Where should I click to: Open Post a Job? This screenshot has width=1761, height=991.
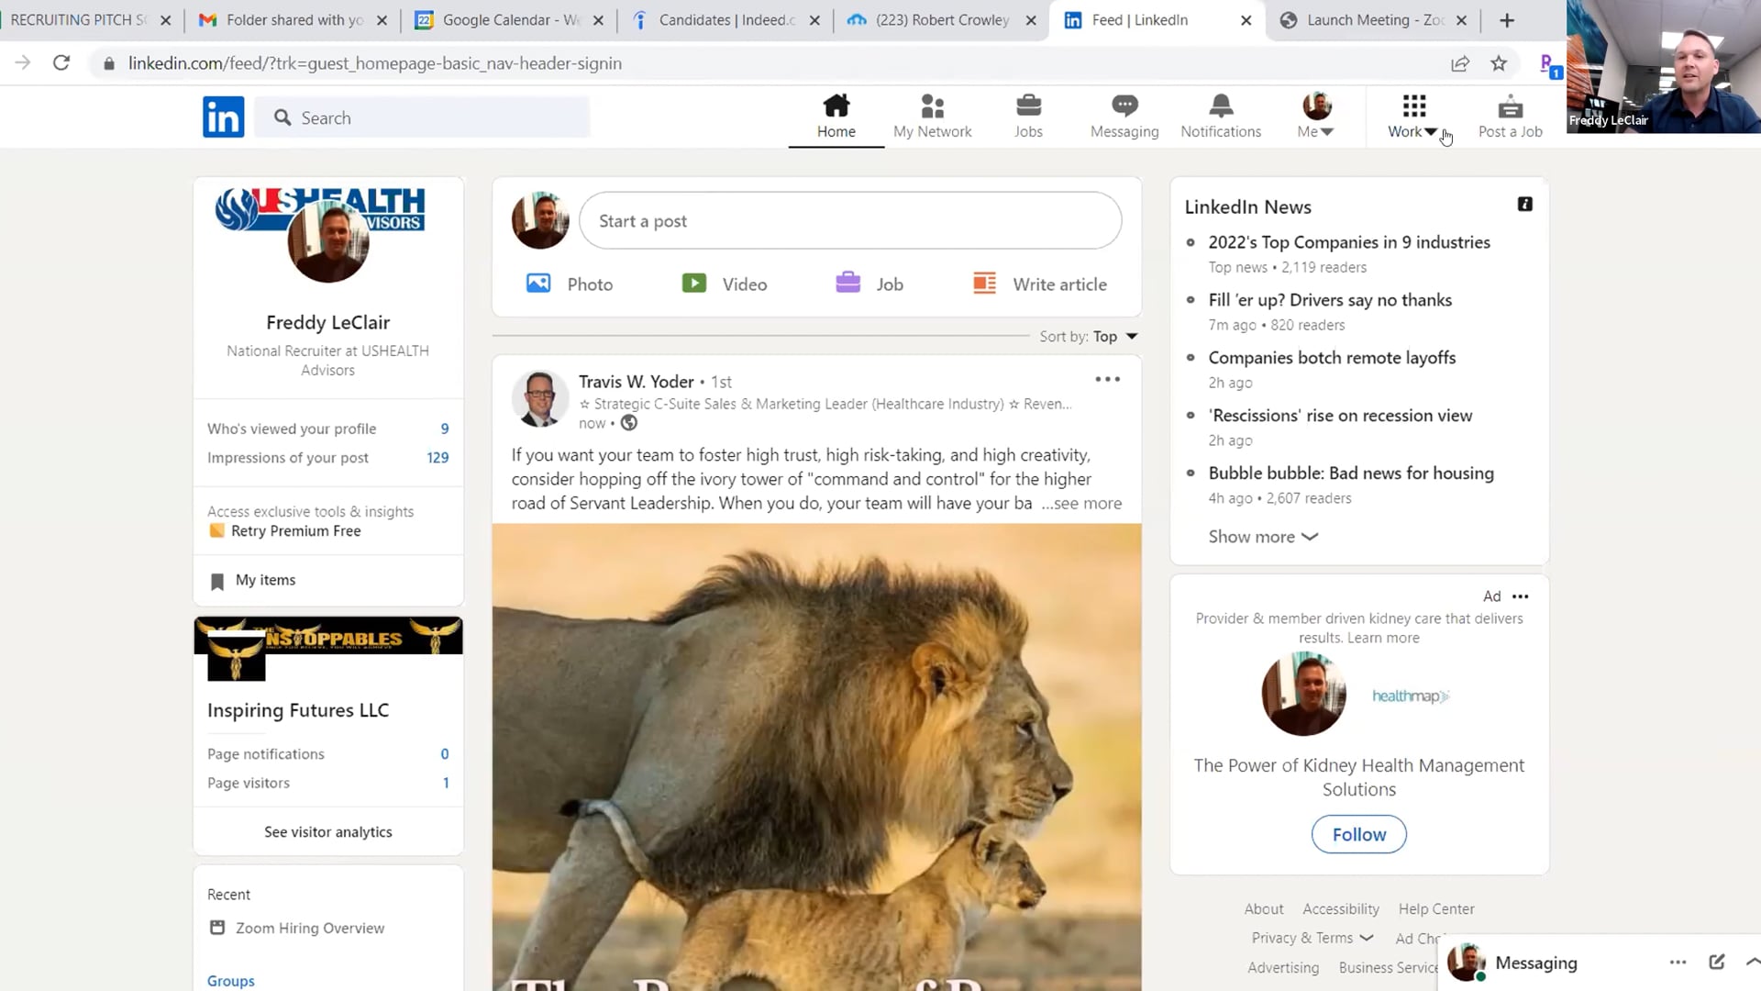[x=1510, y=117]
